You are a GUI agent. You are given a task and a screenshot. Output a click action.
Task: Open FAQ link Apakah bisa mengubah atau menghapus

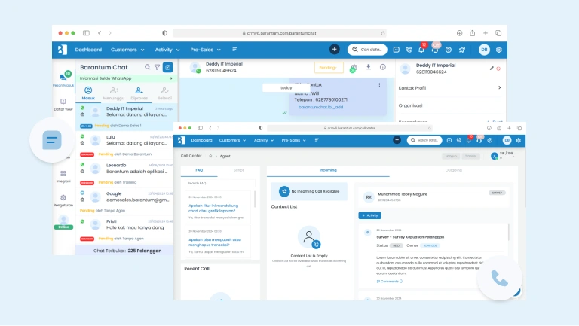(x=215, y=242)
